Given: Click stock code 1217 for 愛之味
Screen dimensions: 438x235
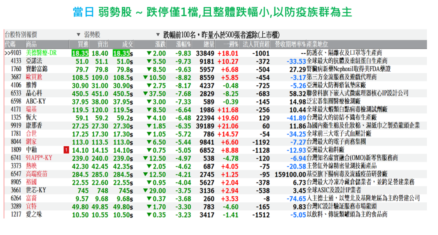Looking at the screenshot, I should pyautogui.click(x=16, y=214).
